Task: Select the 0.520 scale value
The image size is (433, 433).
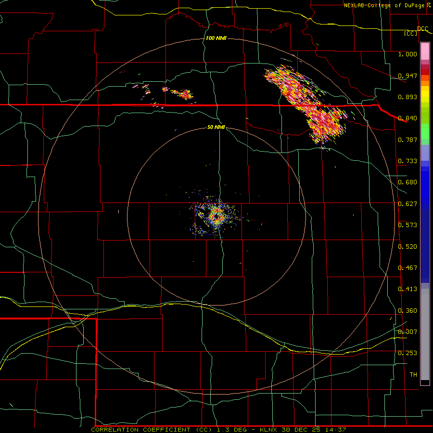Action: click(408, 247)
